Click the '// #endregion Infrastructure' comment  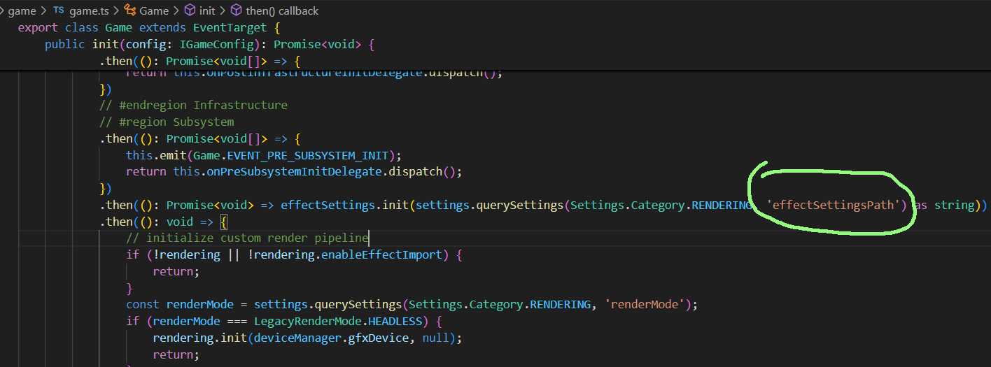[x=193, y=105]
